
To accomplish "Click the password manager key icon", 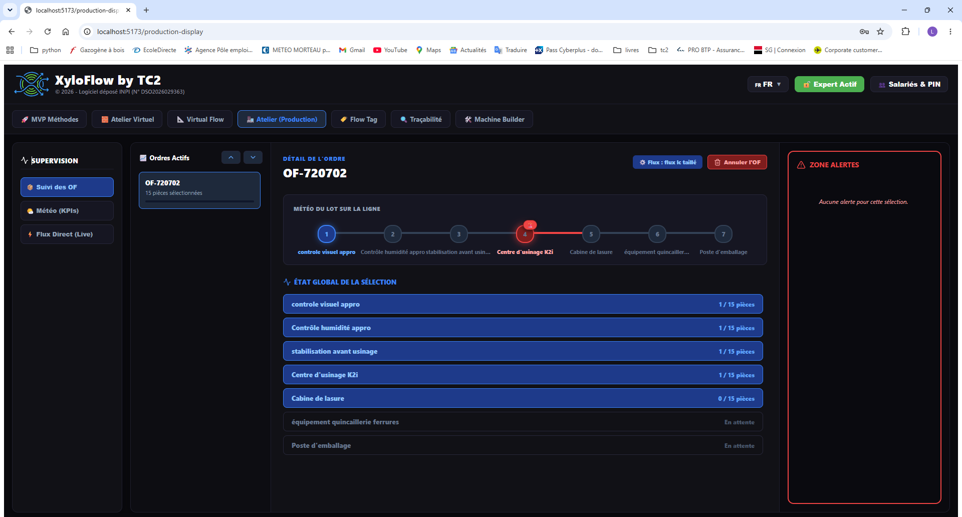I will pyautogui.click(x=864, y=32).
